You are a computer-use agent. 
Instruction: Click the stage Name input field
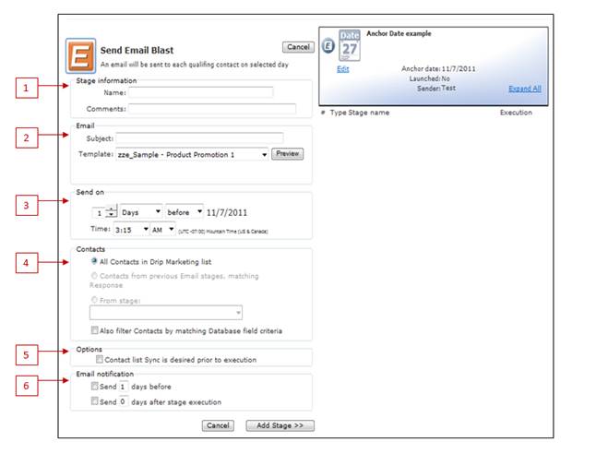(200, 92)
